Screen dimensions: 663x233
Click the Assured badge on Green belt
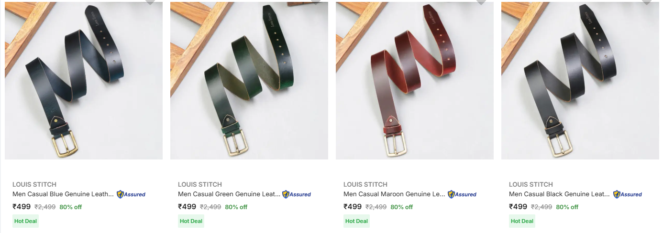click(x=297, y=194)
